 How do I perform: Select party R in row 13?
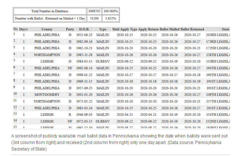[70, 115]
